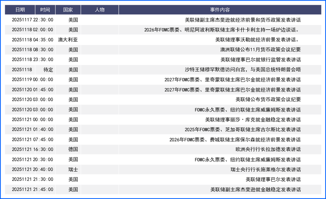Select the 国家 column header
The width and height of the screenshot is (326, 199).
(x=68, y=10)
